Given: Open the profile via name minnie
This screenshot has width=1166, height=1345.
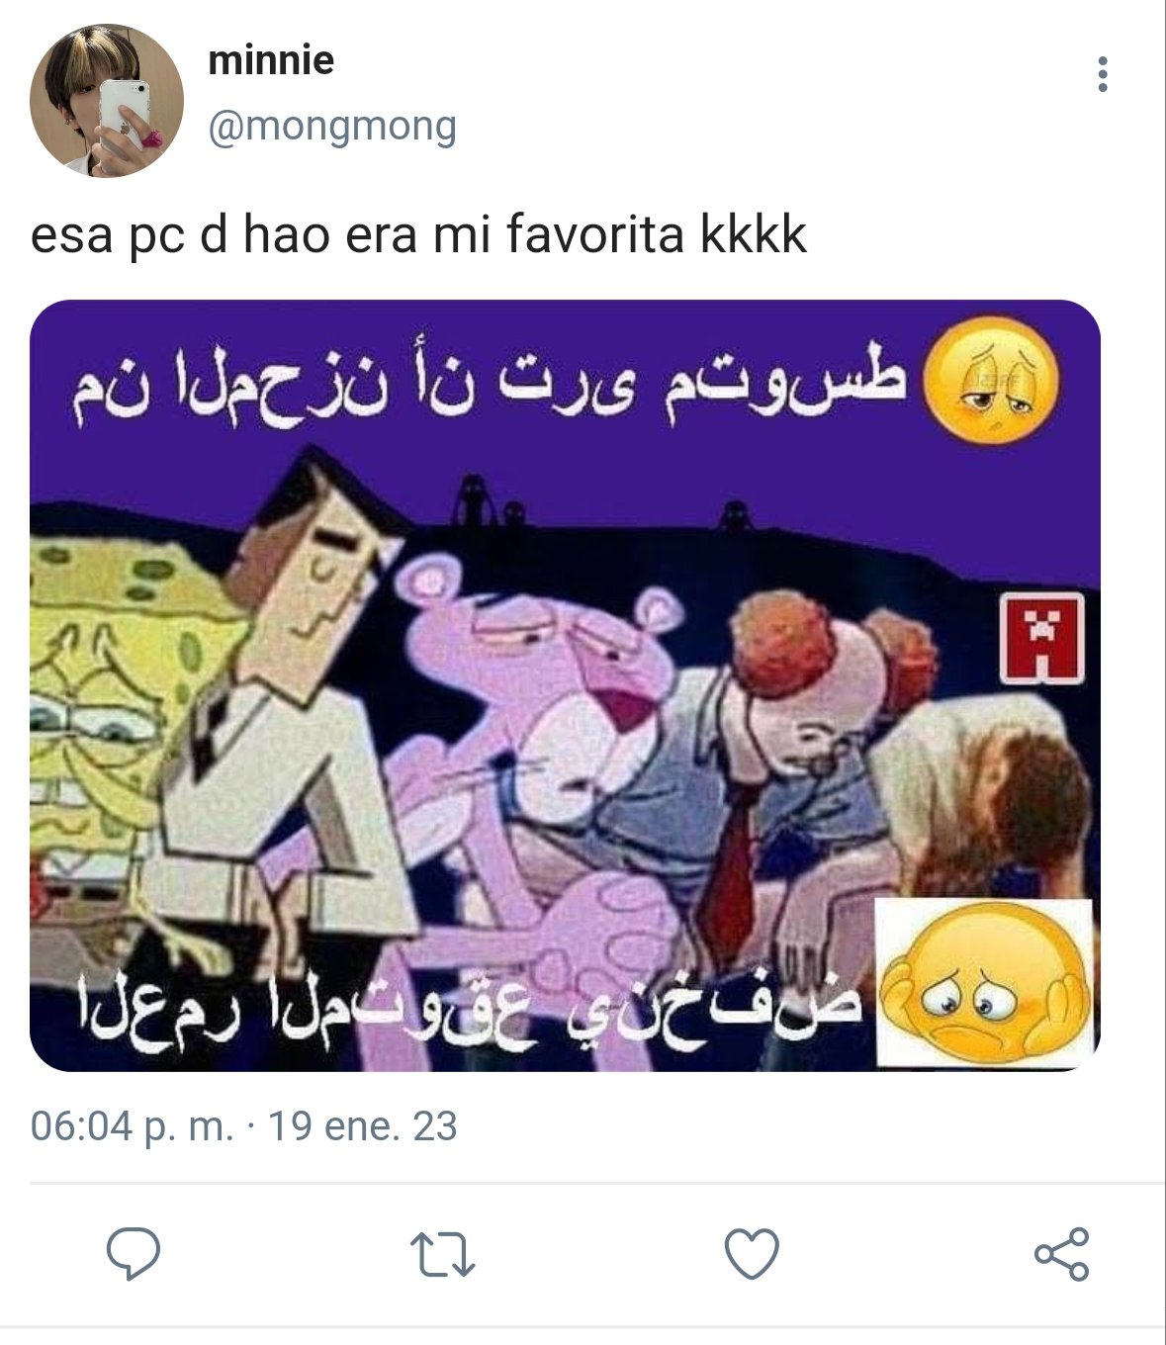Looking at the screenshot, I should click(271, 60).
